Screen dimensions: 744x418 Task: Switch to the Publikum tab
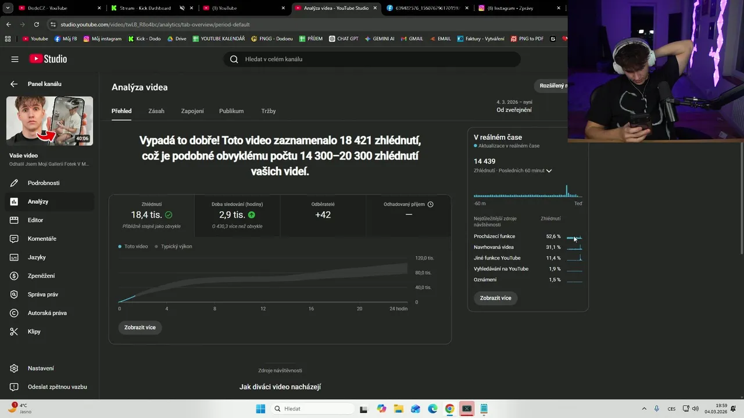pos(231,111)
